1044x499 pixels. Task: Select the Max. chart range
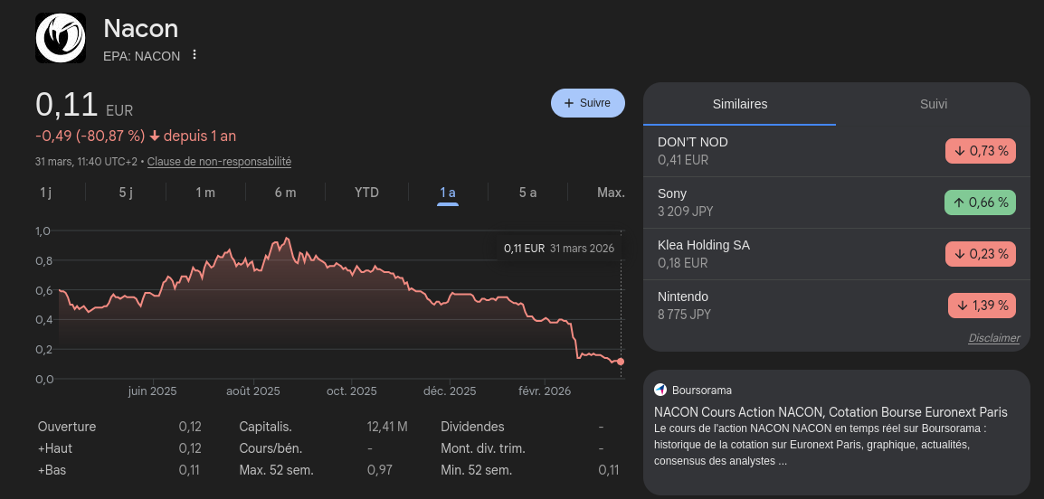[x=611, y=193]
